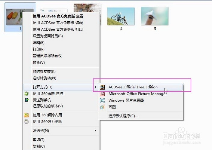Click the 360 force delete shredder icon
The image size is (212, 150).
pyautogui.click(x=26, y=122)
